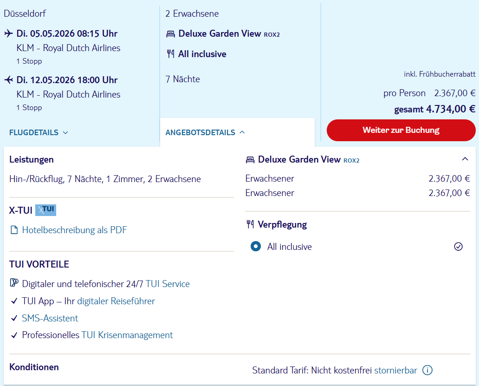Viewport: 479px width, 386px height.
Task: Click the PDF document icon
Action: (14, 230)
